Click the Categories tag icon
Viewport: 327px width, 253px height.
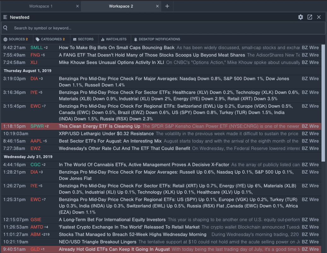(x=38, y=39)
